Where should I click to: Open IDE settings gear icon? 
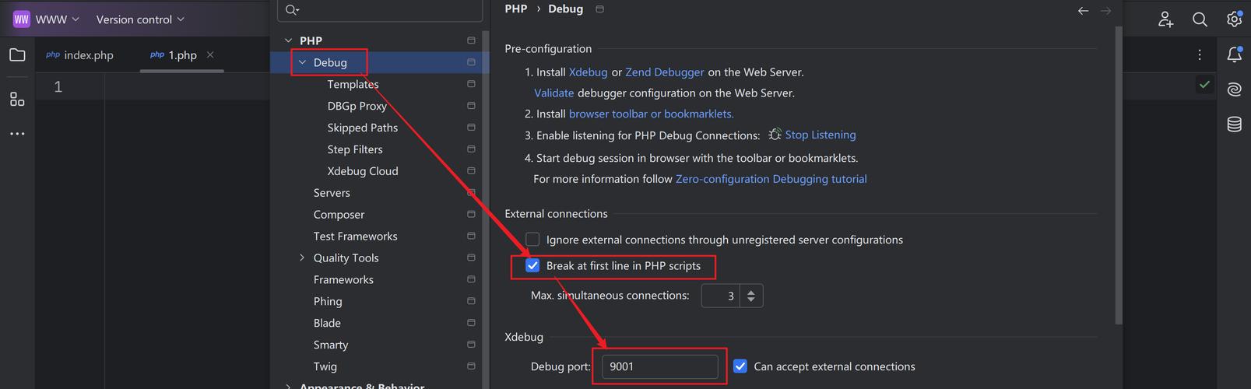pos(1234,19)
